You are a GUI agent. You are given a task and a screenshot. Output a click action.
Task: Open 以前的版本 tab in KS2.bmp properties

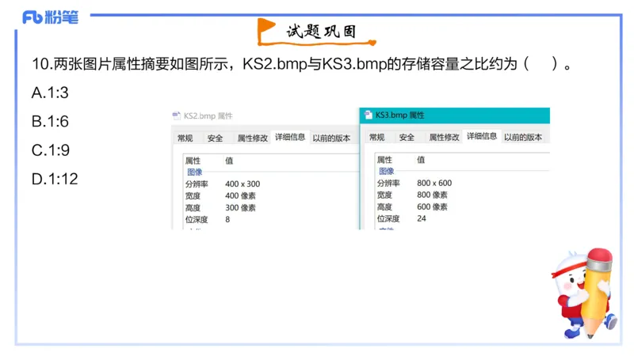pos(331,138)
